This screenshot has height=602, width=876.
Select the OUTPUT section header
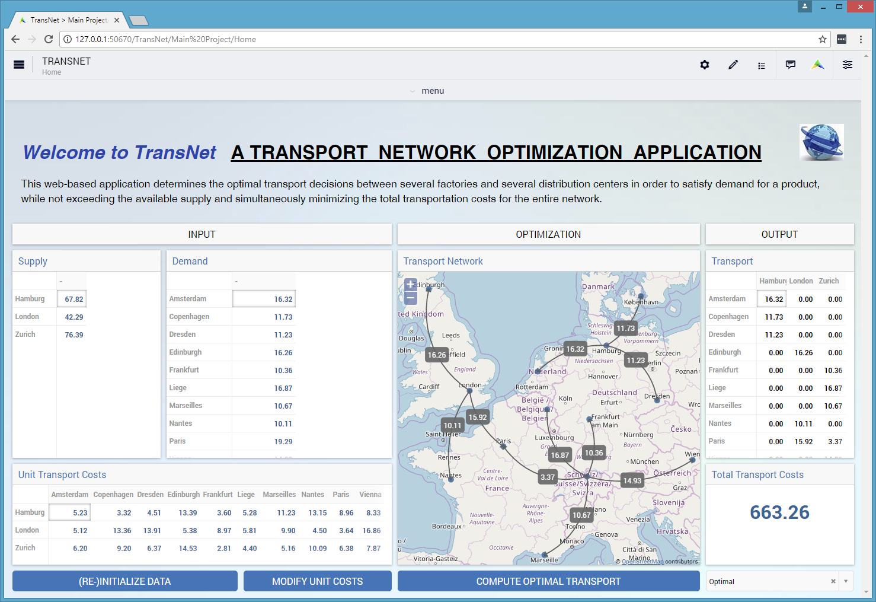(x=780, y=234)
